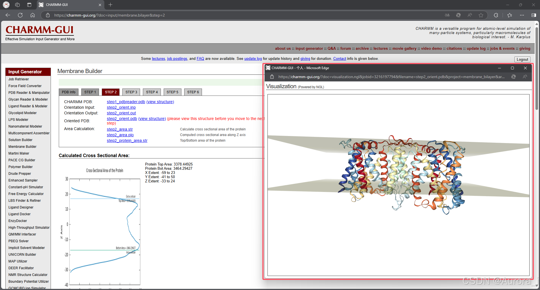
Task: View structure of Oriented PDB
Action: pos(152,119)
